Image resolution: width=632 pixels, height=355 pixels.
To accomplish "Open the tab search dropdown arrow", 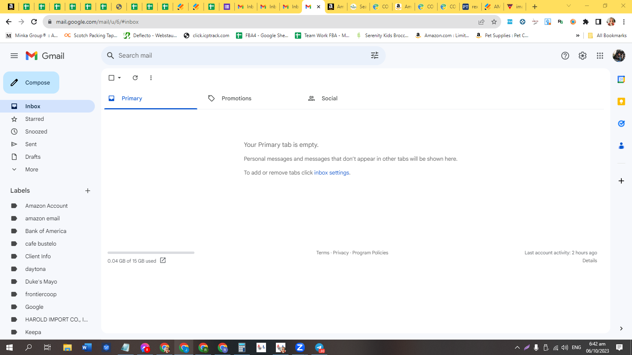I will click(x=569, y=6).
